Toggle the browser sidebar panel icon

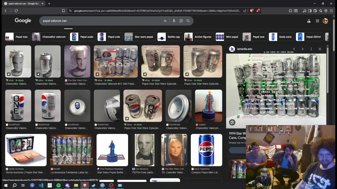tap(310, 11)
